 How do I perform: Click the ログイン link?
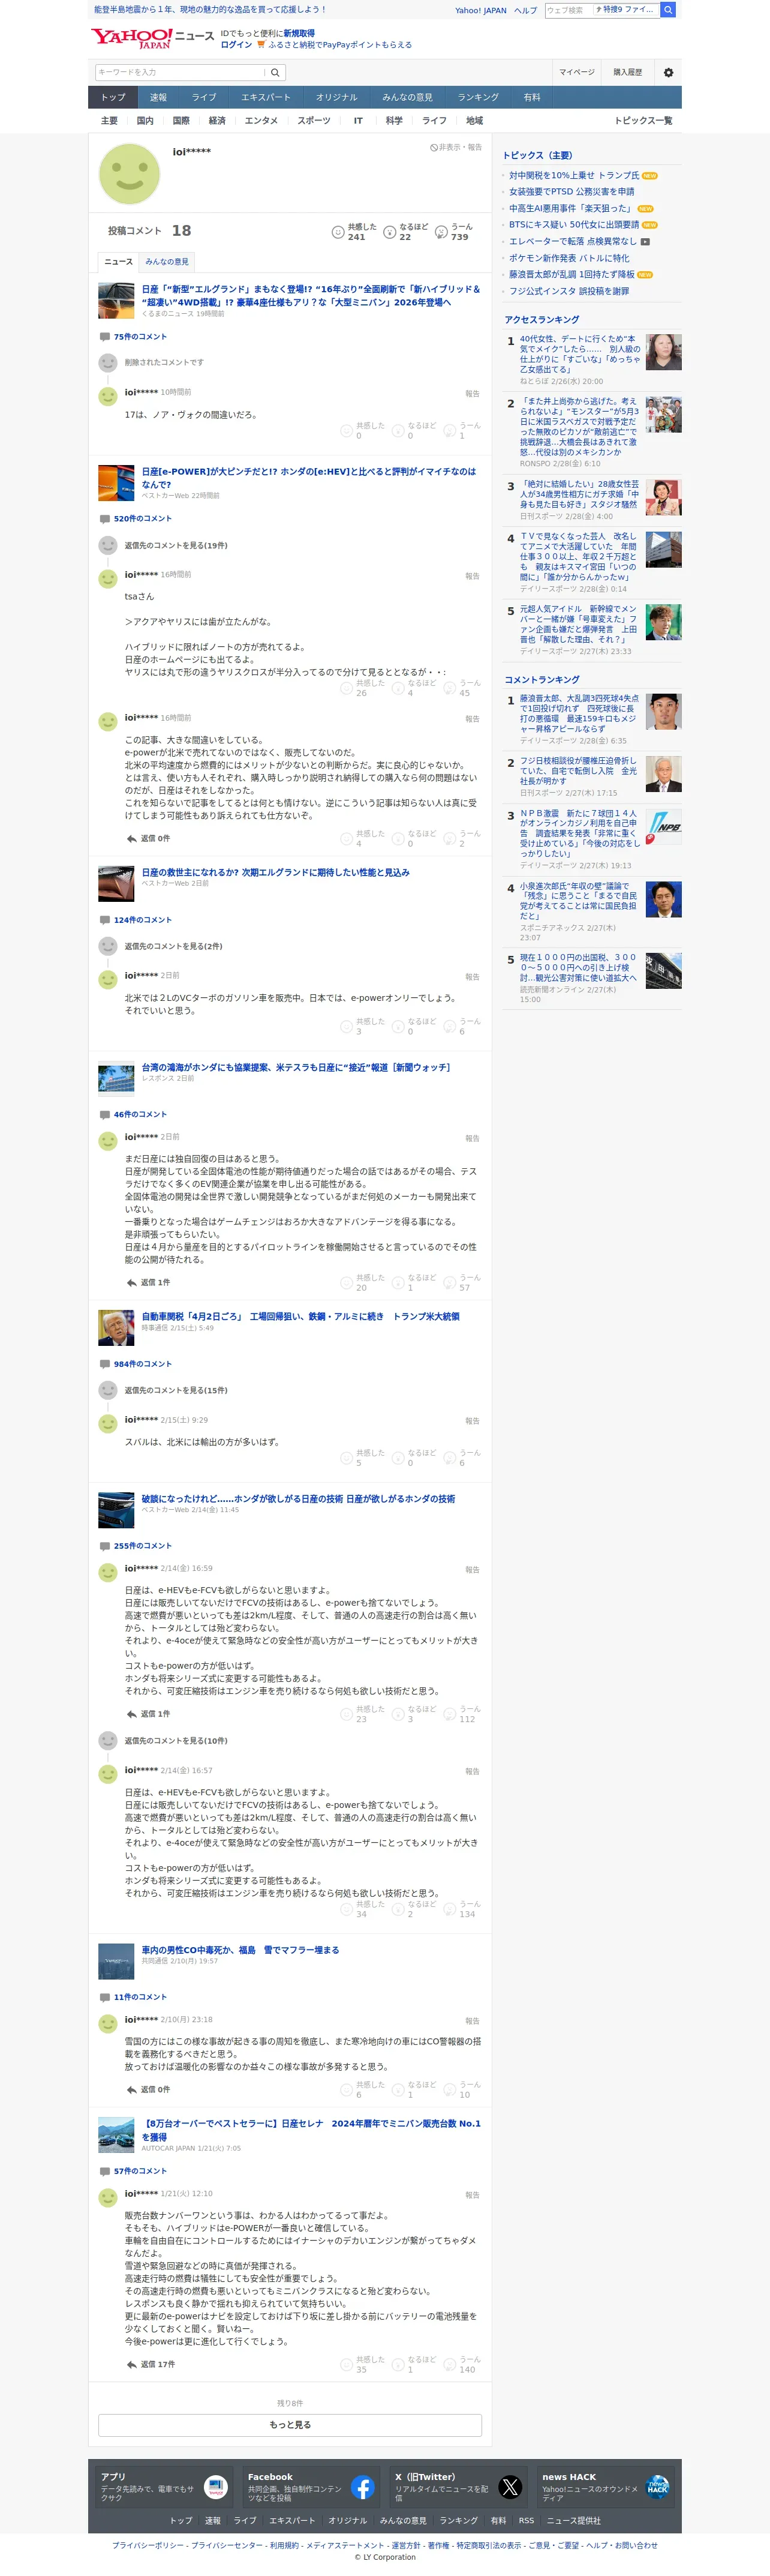[236, 44]
